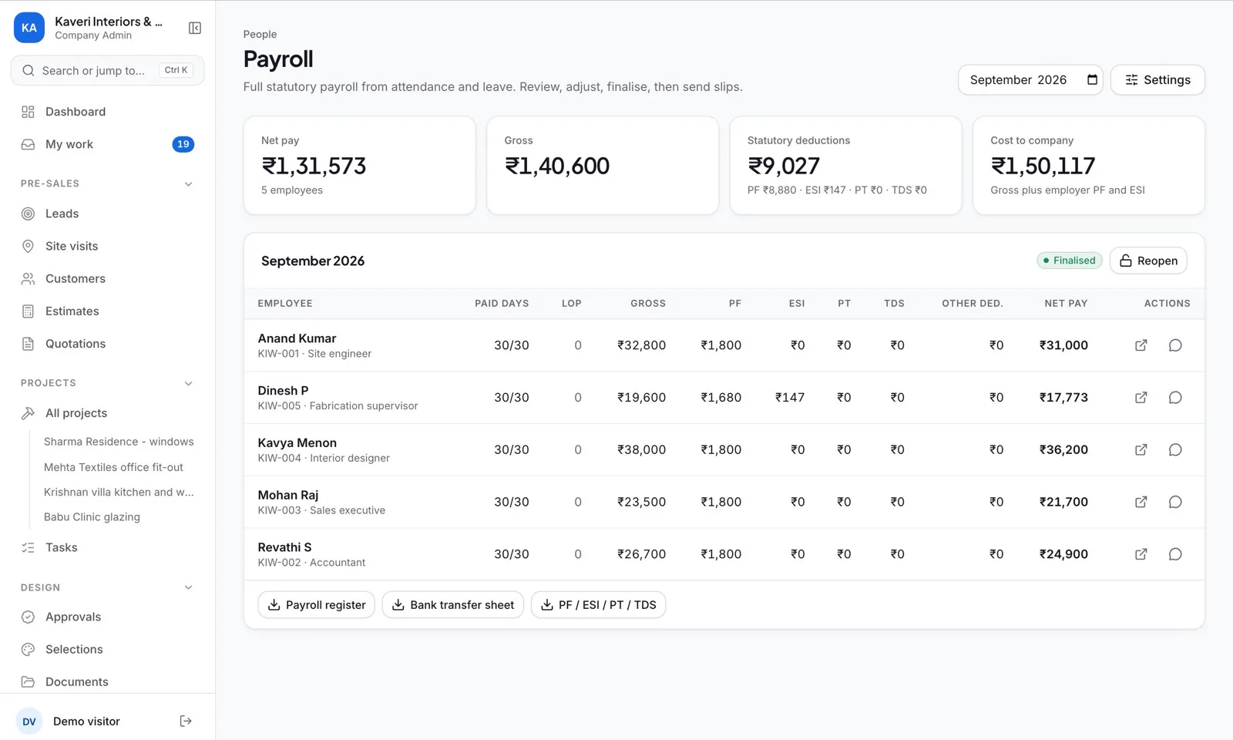Open All projects in sidebar
This screenshot has height=740, width=1233.
(x=107, y=413)
